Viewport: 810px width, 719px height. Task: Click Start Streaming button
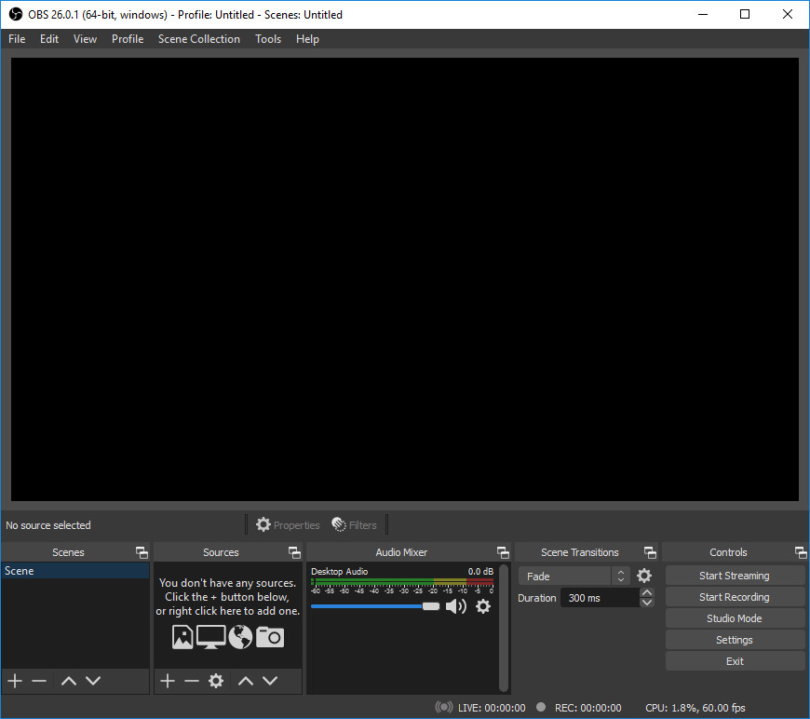click(735, 576)
